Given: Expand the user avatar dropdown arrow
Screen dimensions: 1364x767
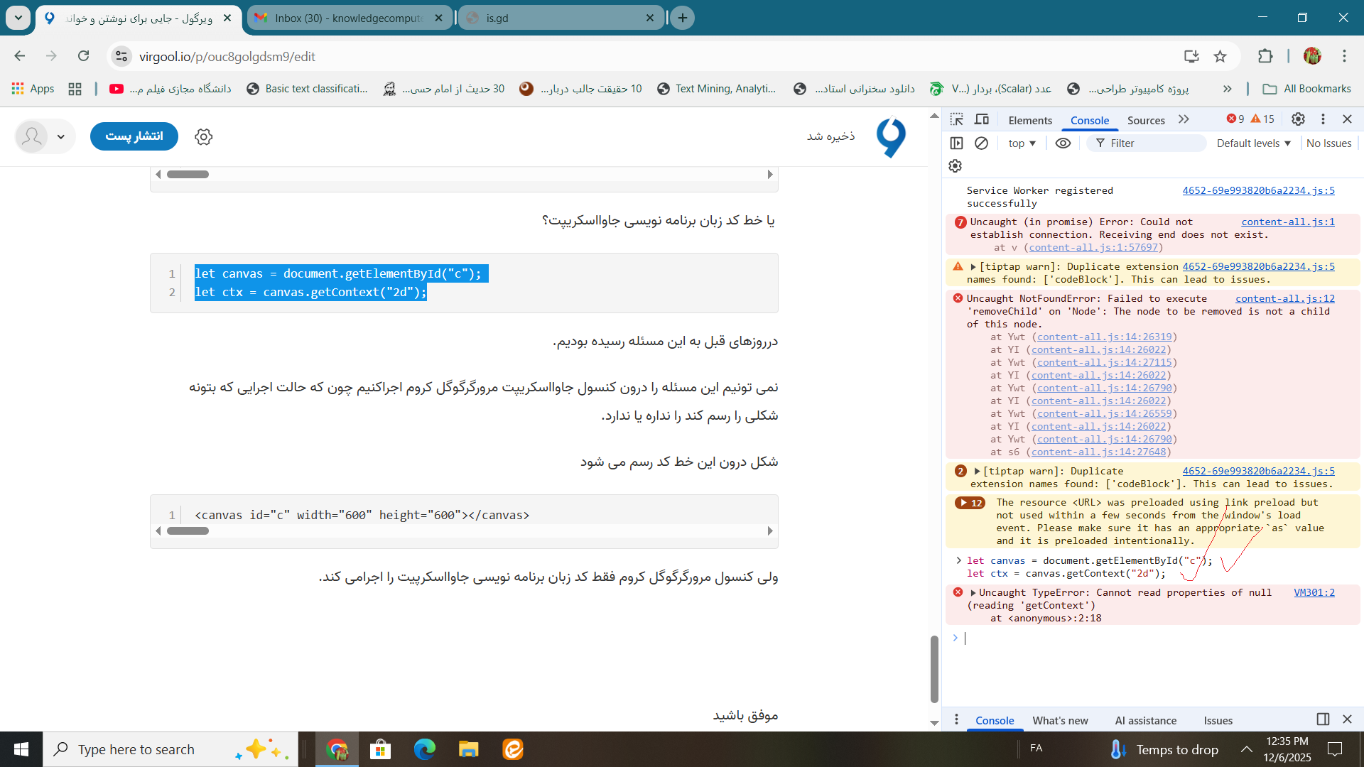Looking at the screenshot, I should click(x=61, y=136).
